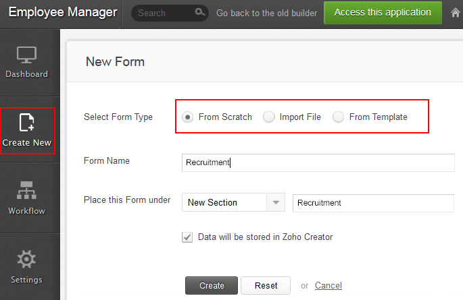Click the home icon in top bar
This screenshot has width=463, height=300.
pos(456,13)
